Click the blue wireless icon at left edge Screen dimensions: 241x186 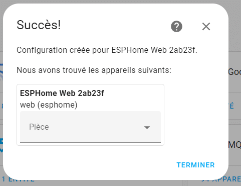tap(2, 72)
